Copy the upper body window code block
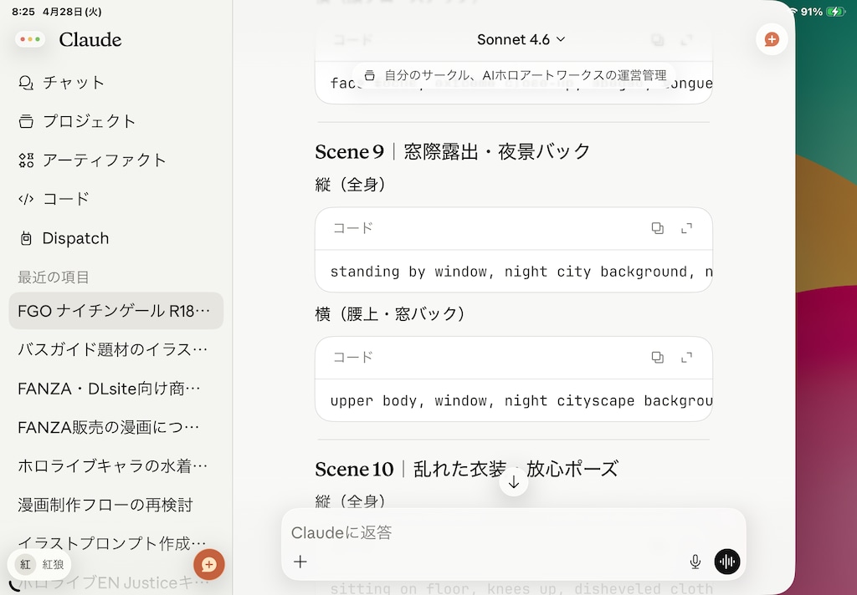This screenshot has width=857, height=595. pos(658,358)
